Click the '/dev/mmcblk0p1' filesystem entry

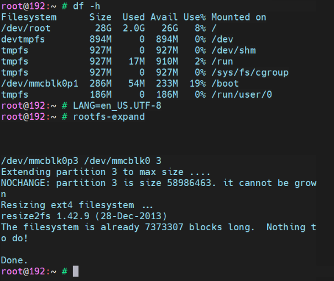pos(40,83)
